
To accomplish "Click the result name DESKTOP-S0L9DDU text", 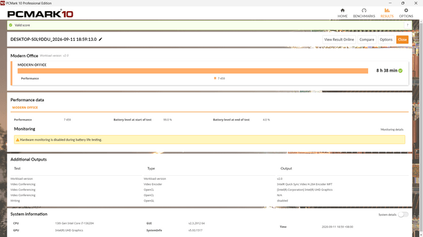I will tap(54, 39).
